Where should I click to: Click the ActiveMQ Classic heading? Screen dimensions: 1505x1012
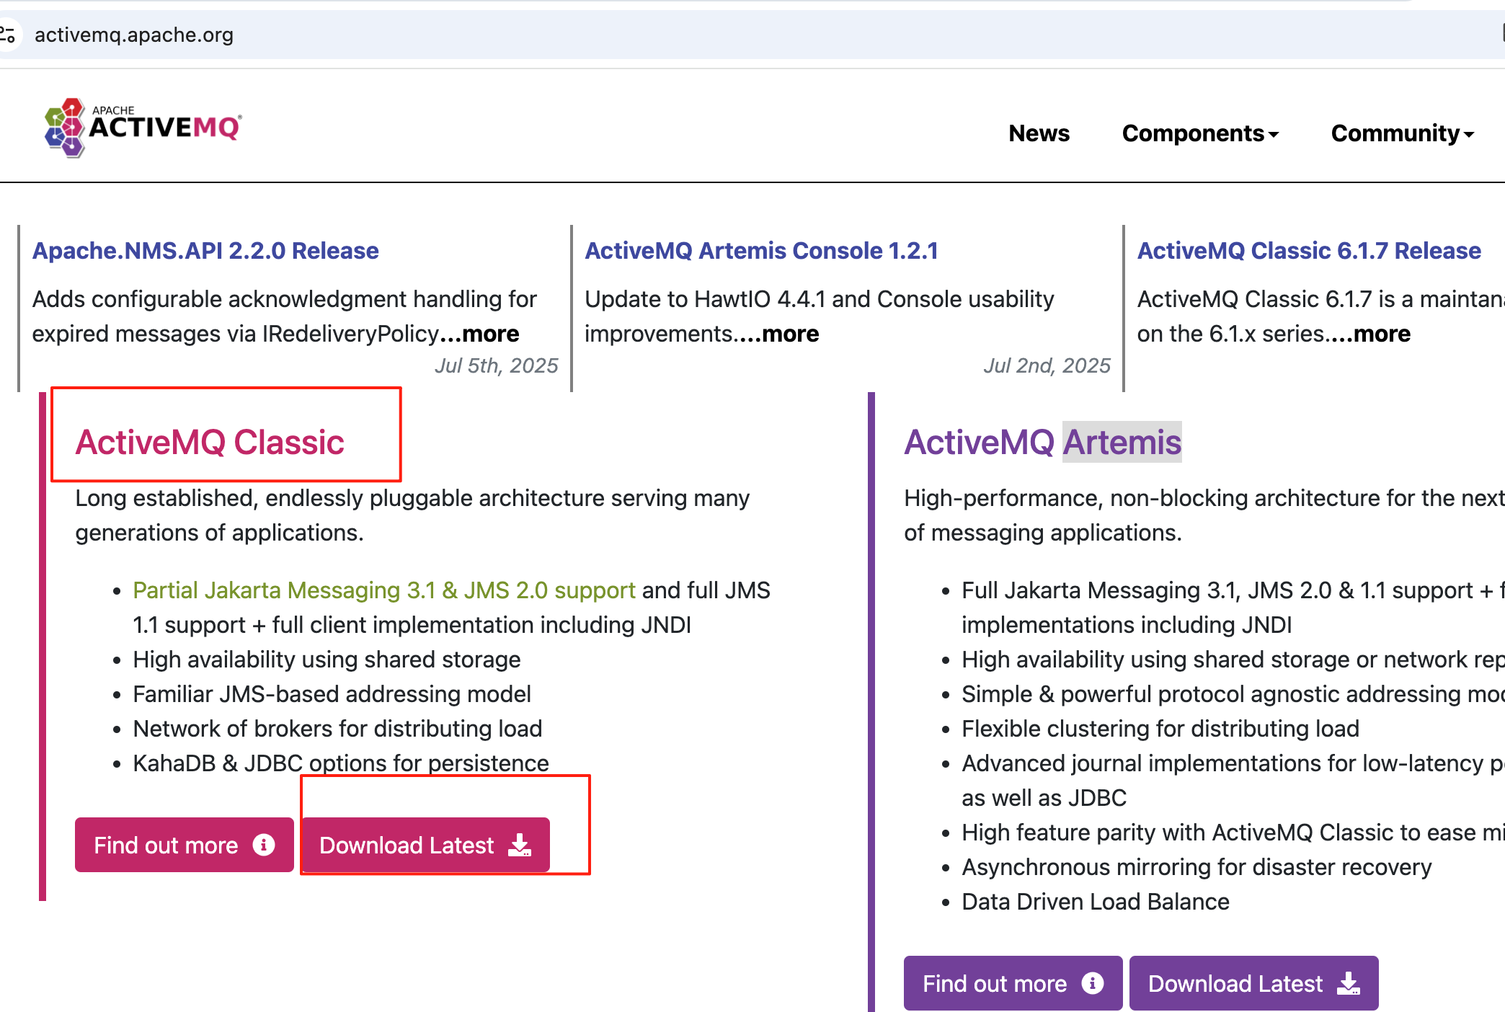coord(210,442)
